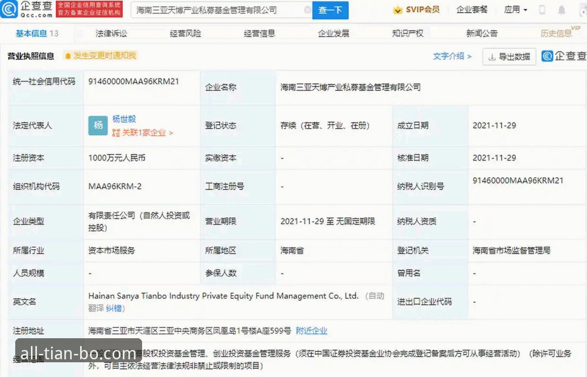Click the 营业执照信息 heading
The image size is (587, 377).
pos(30,56)
